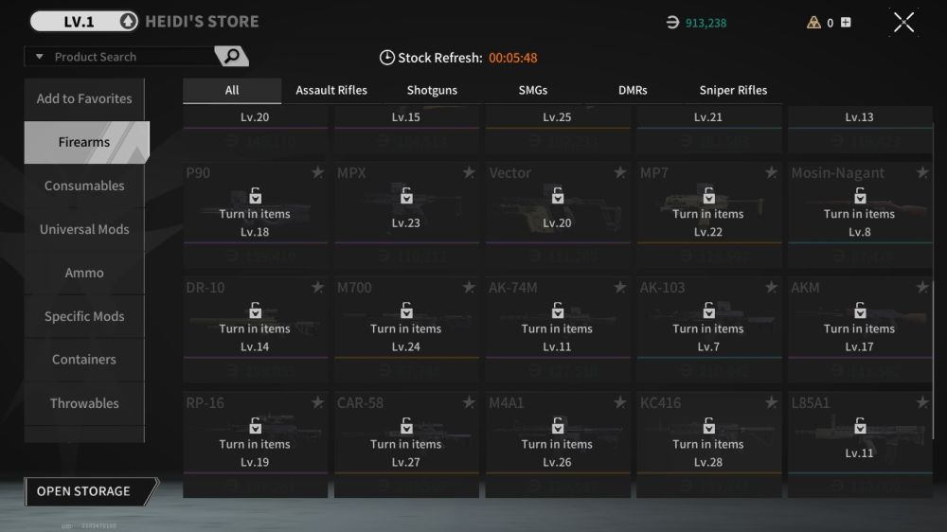947x532 pixels.
Task: Open the Product Search dropdown arrow
Action: pyautogui.click(x=40, y=57)
